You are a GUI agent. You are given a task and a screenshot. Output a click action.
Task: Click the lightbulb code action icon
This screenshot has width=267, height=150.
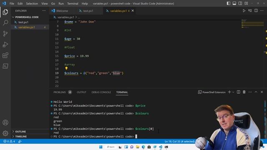coord(66,68)
